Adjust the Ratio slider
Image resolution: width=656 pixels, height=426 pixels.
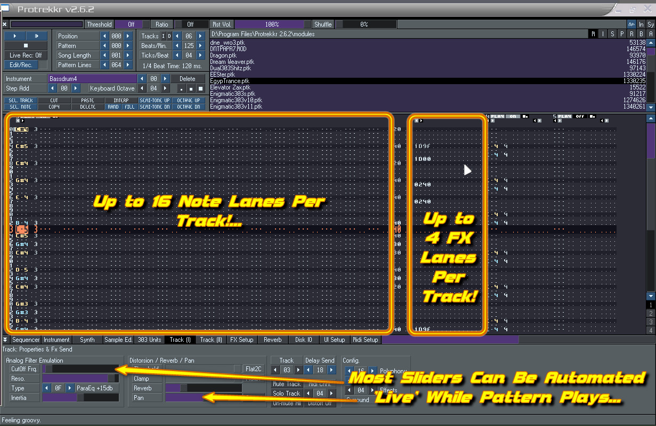[x=192, y=24]
